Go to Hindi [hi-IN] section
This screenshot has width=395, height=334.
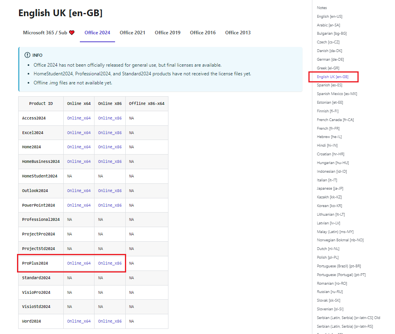(x=327, y=146)
